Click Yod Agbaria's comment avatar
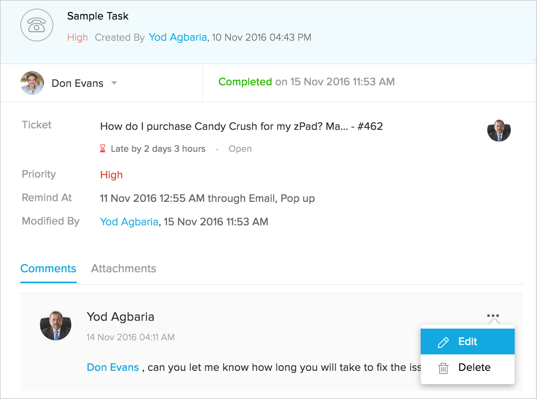Screen dimensions: 537x399 pos(56,325)
